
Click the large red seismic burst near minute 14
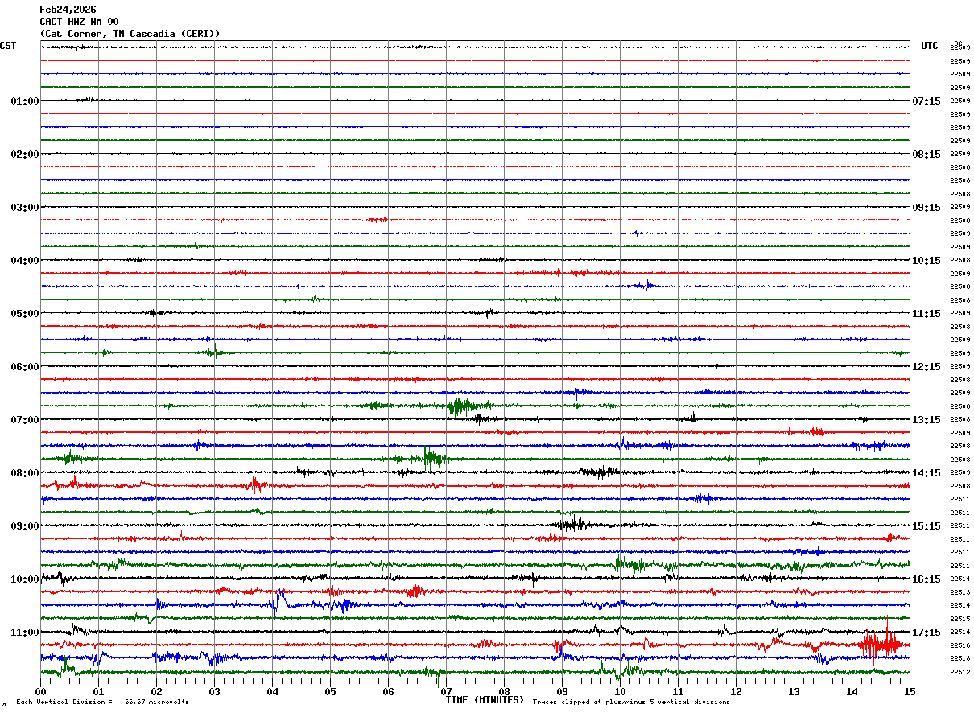[x=879, y=642]
